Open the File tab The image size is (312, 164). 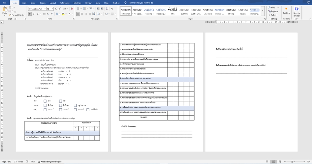[5, 3]
